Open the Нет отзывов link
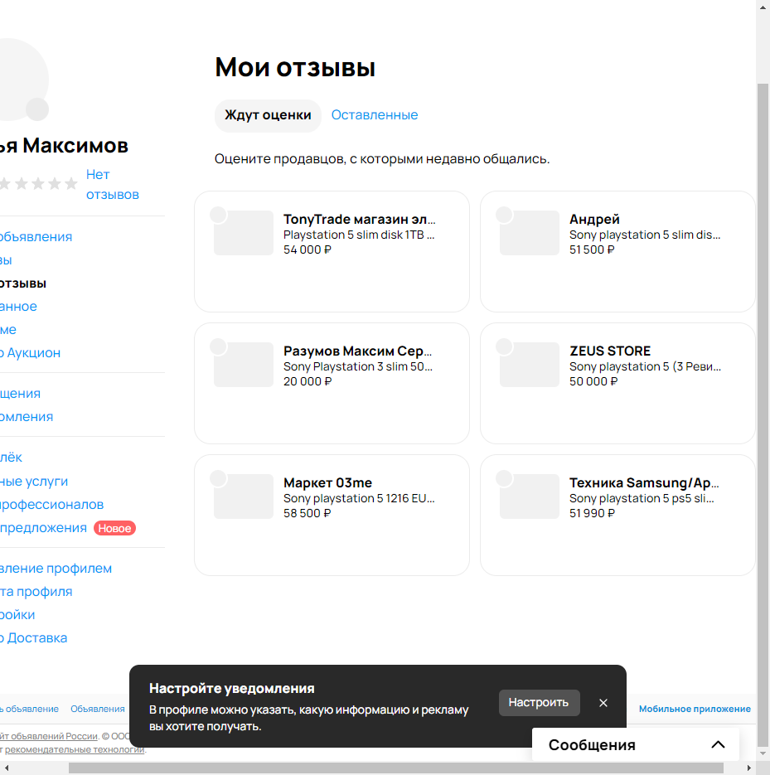 pyautogui.click(x=112, y=184)
